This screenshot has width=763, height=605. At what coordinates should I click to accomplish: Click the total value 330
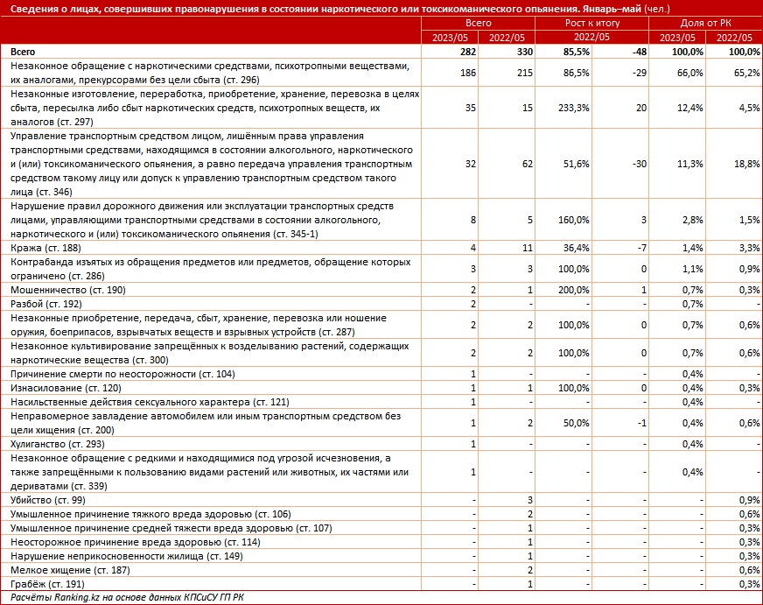click(525, 52)
